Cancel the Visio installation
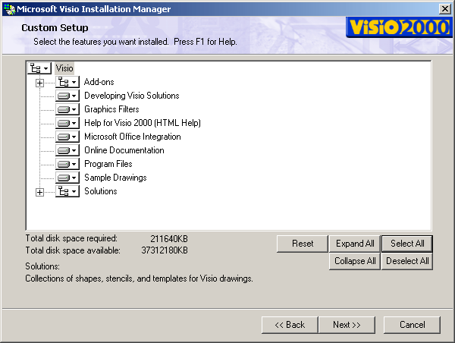 (x=412, y=325)
